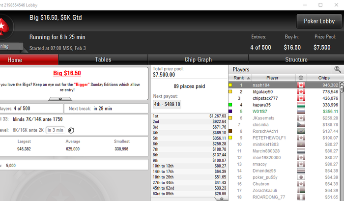Screen dimensions: 344x201
Task: Open player search magnifier icon
Action: (x=338, y=70)
